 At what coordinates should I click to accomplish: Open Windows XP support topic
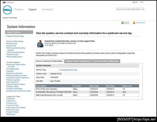pyautogui.click(x=12, y=103)
